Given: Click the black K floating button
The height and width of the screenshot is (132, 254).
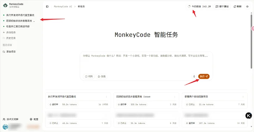Looking at the screenshot, I should (248, 116).
